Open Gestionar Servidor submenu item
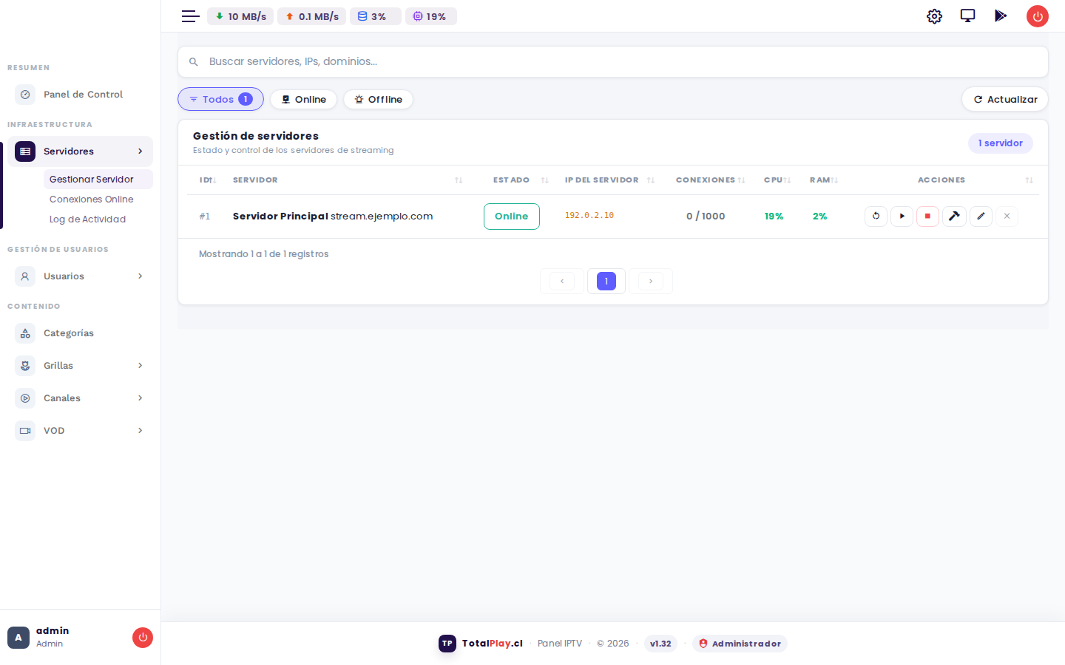Image resolution: width=1065 pixels, height=665 pixels. coord(98,179)
